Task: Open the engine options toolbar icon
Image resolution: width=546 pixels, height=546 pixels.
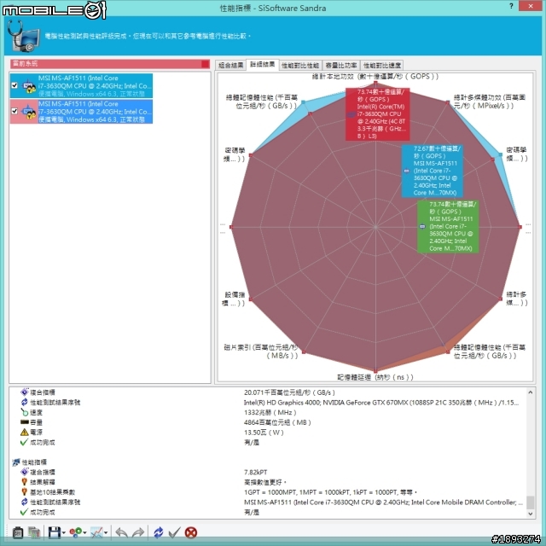Action: pos(17,532)
